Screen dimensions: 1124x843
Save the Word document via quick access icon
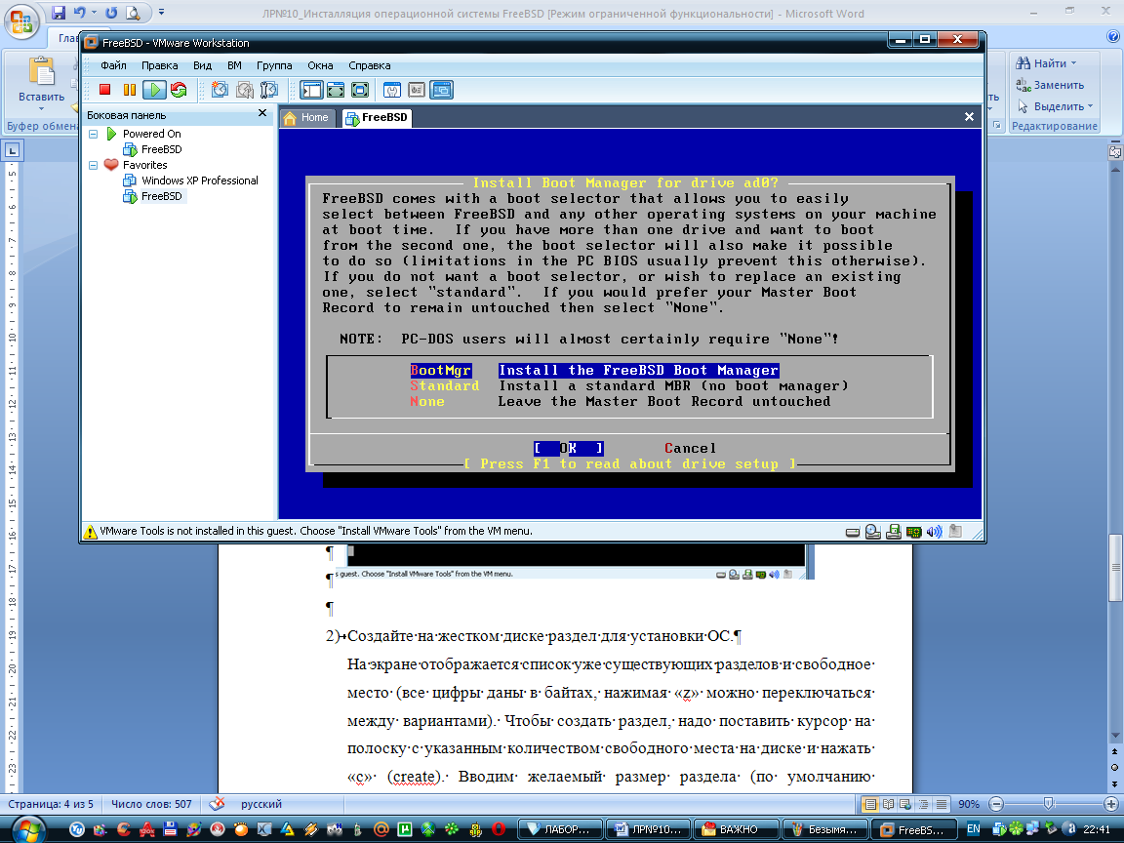[x=59, y=12]
